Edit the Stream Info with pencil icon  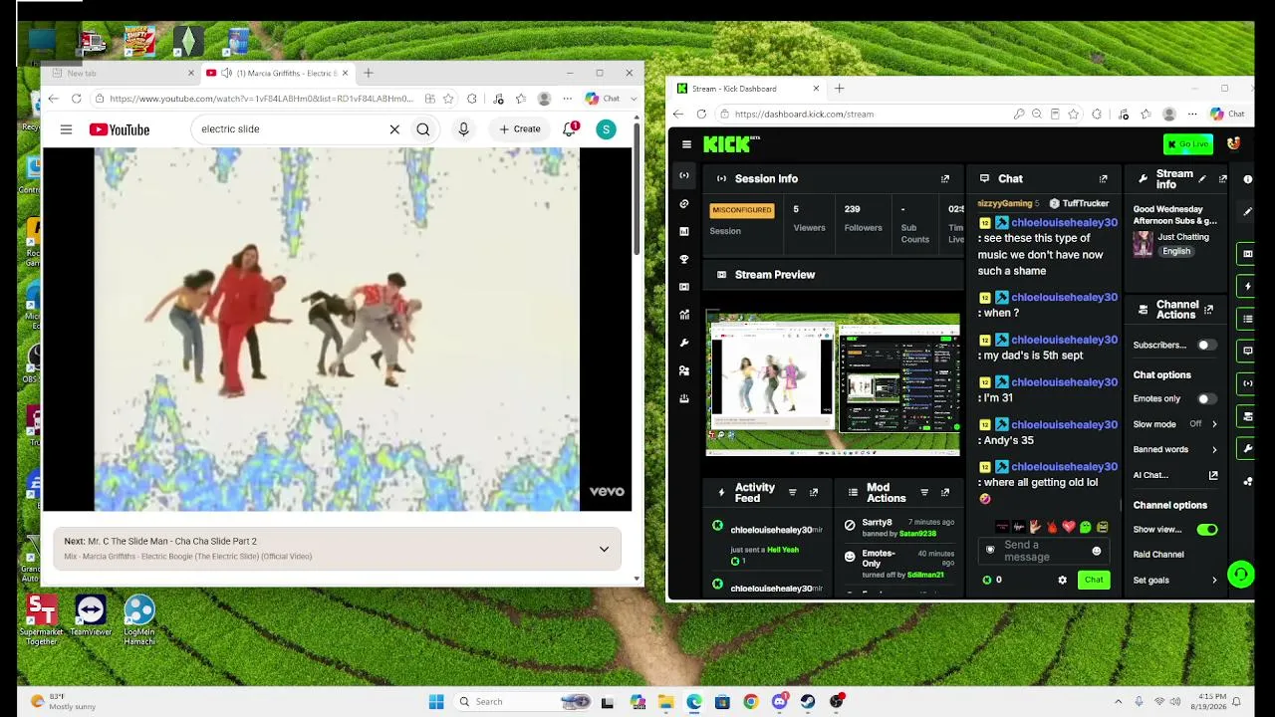point(1202,179)
